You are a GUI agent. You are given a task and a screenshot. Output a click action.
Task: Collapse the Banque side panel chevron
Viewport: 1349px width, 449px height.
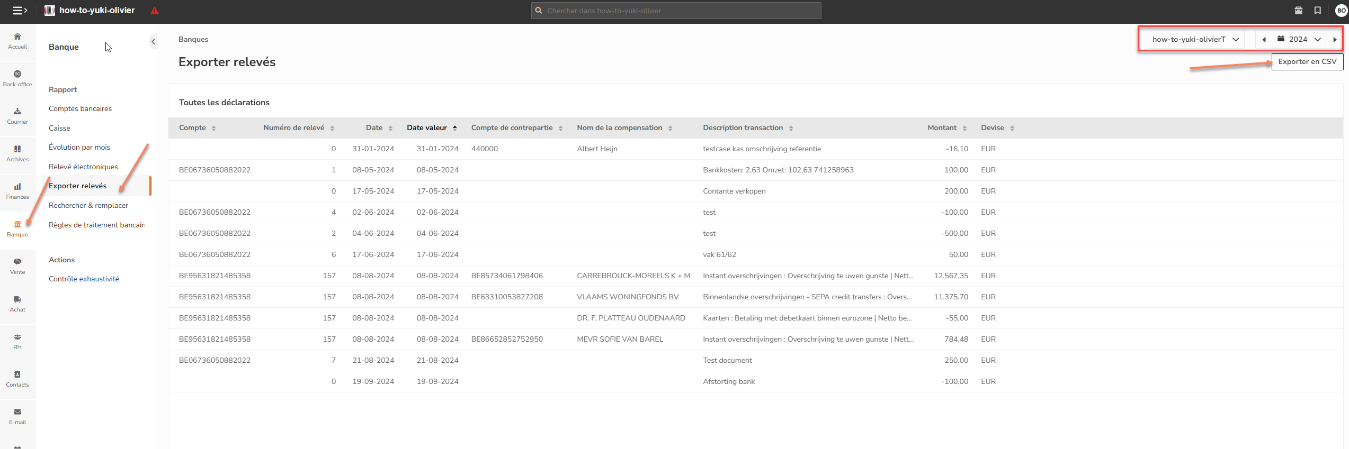pyautogui.click(x=153, y=41)
